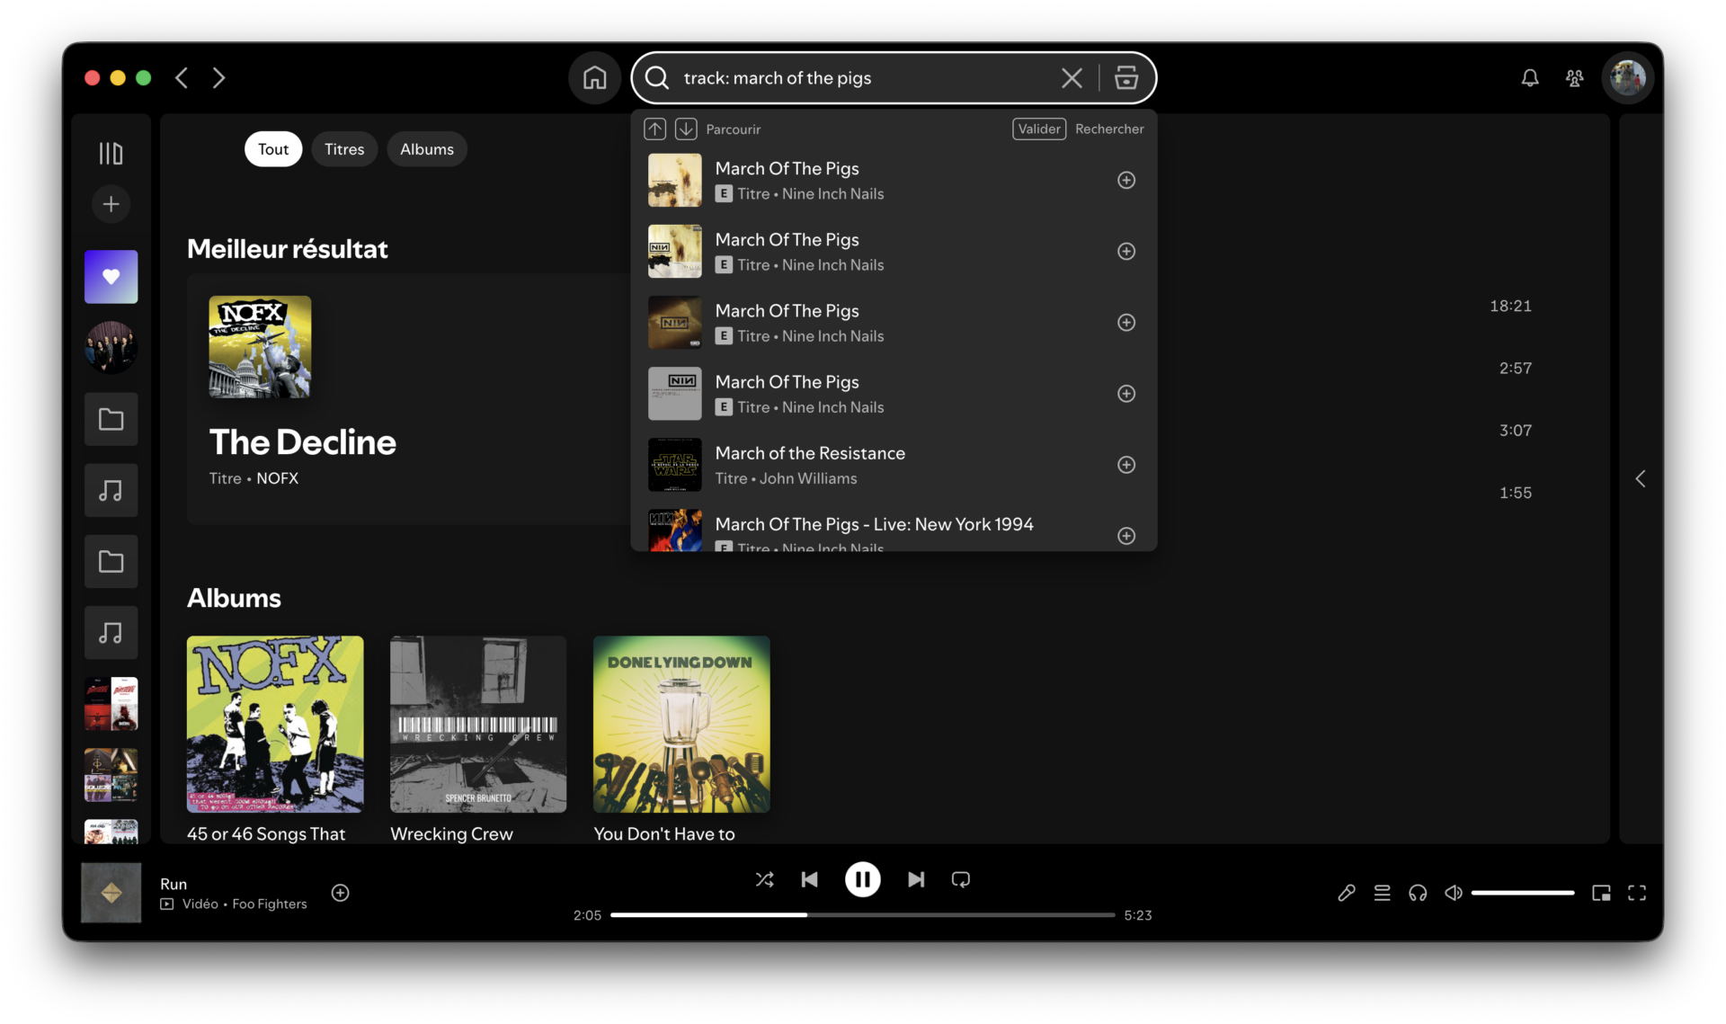This screenshot has height=1024, width=1726.
Task: Pause playback
Action: [862, 880]
